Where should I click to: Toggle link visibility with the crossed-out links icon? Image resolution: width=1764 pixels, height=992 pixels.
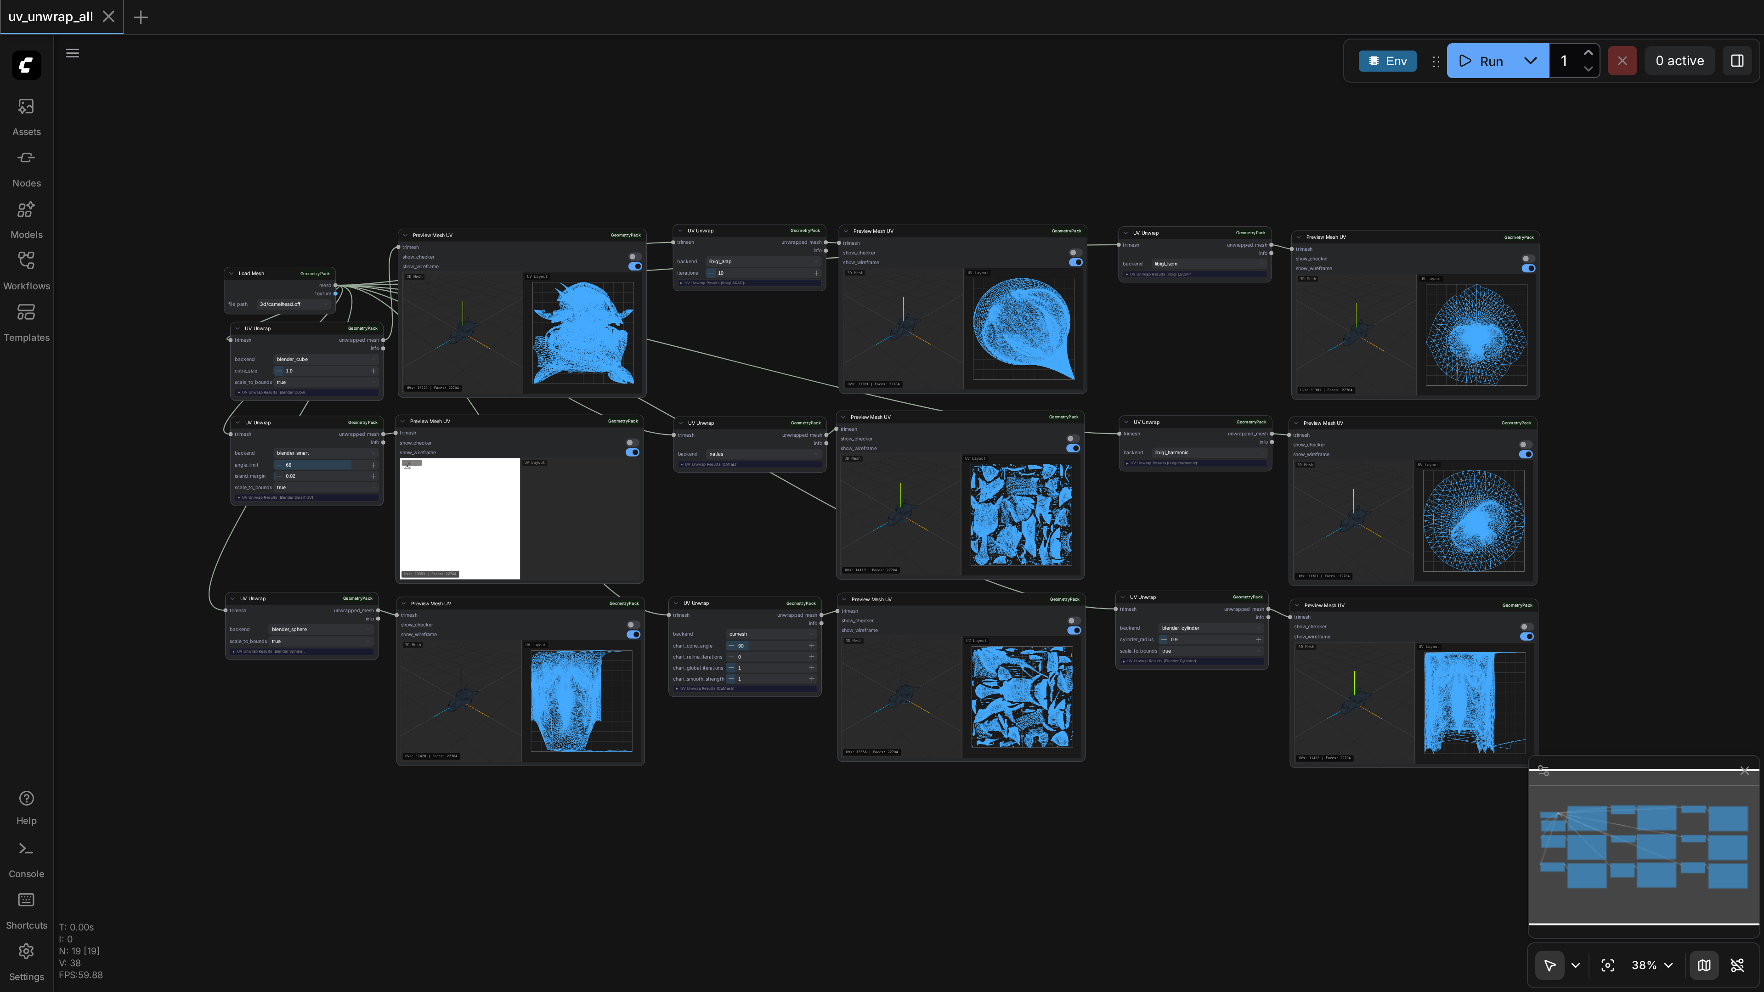[1737, 965]
